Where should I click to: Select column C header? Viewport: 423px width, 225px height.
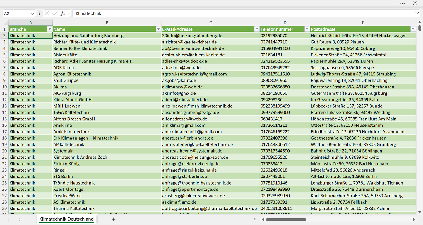(210, 23)
